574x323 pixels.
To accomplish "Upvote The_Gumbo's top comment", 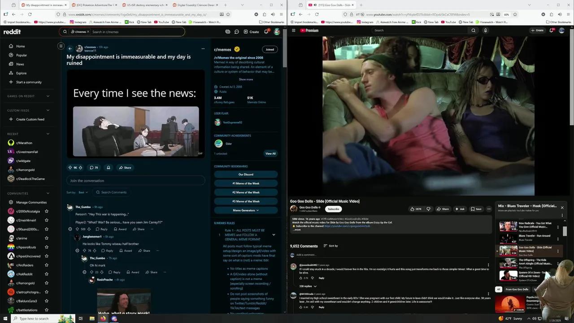I will click(x=77, y=229).
